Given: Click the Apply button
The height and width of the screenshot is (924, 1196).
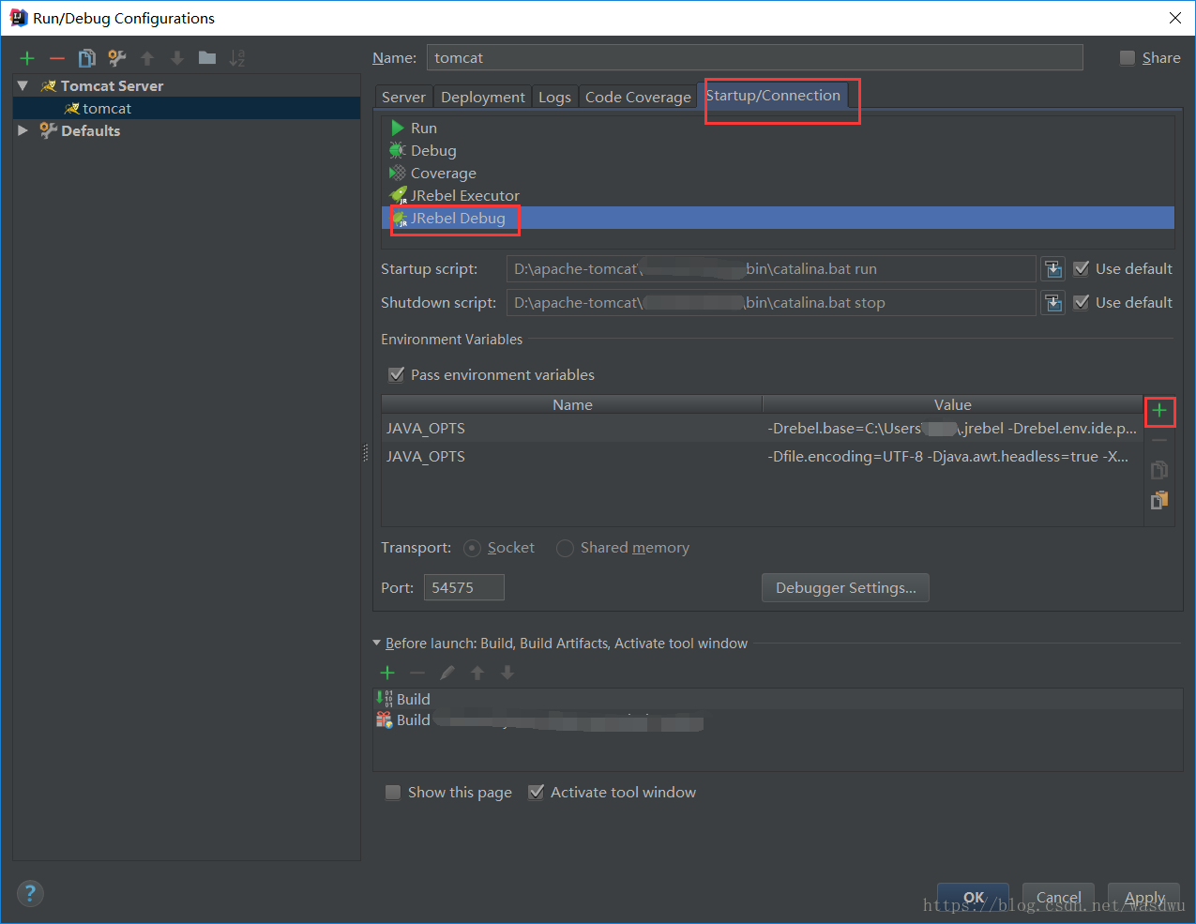Looking at the screenshot, I should [x=1144, y=898].
